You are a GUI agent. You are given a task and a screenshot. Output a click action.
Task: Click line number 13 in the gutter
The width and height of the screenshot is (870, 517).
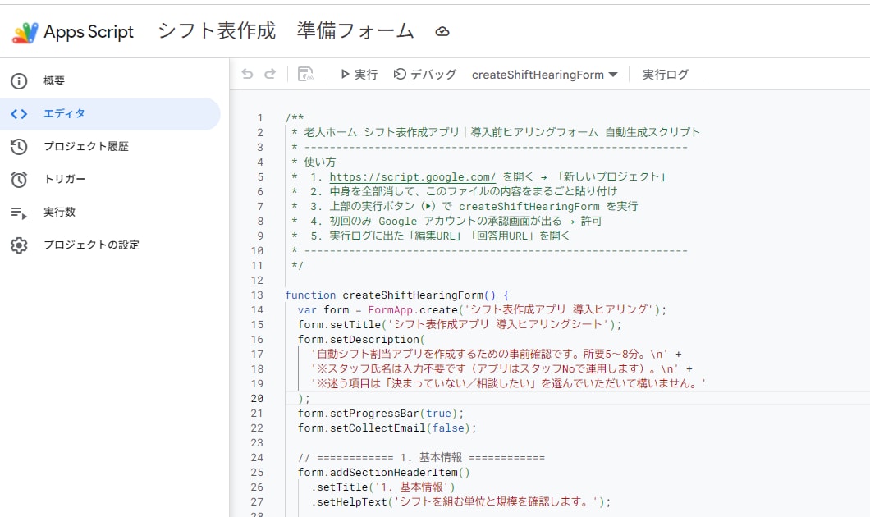(257, 295)
